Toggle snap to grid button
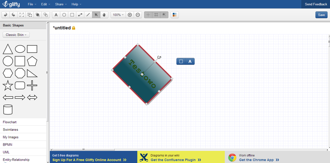The image size is (330, 163). click(164, 15)
